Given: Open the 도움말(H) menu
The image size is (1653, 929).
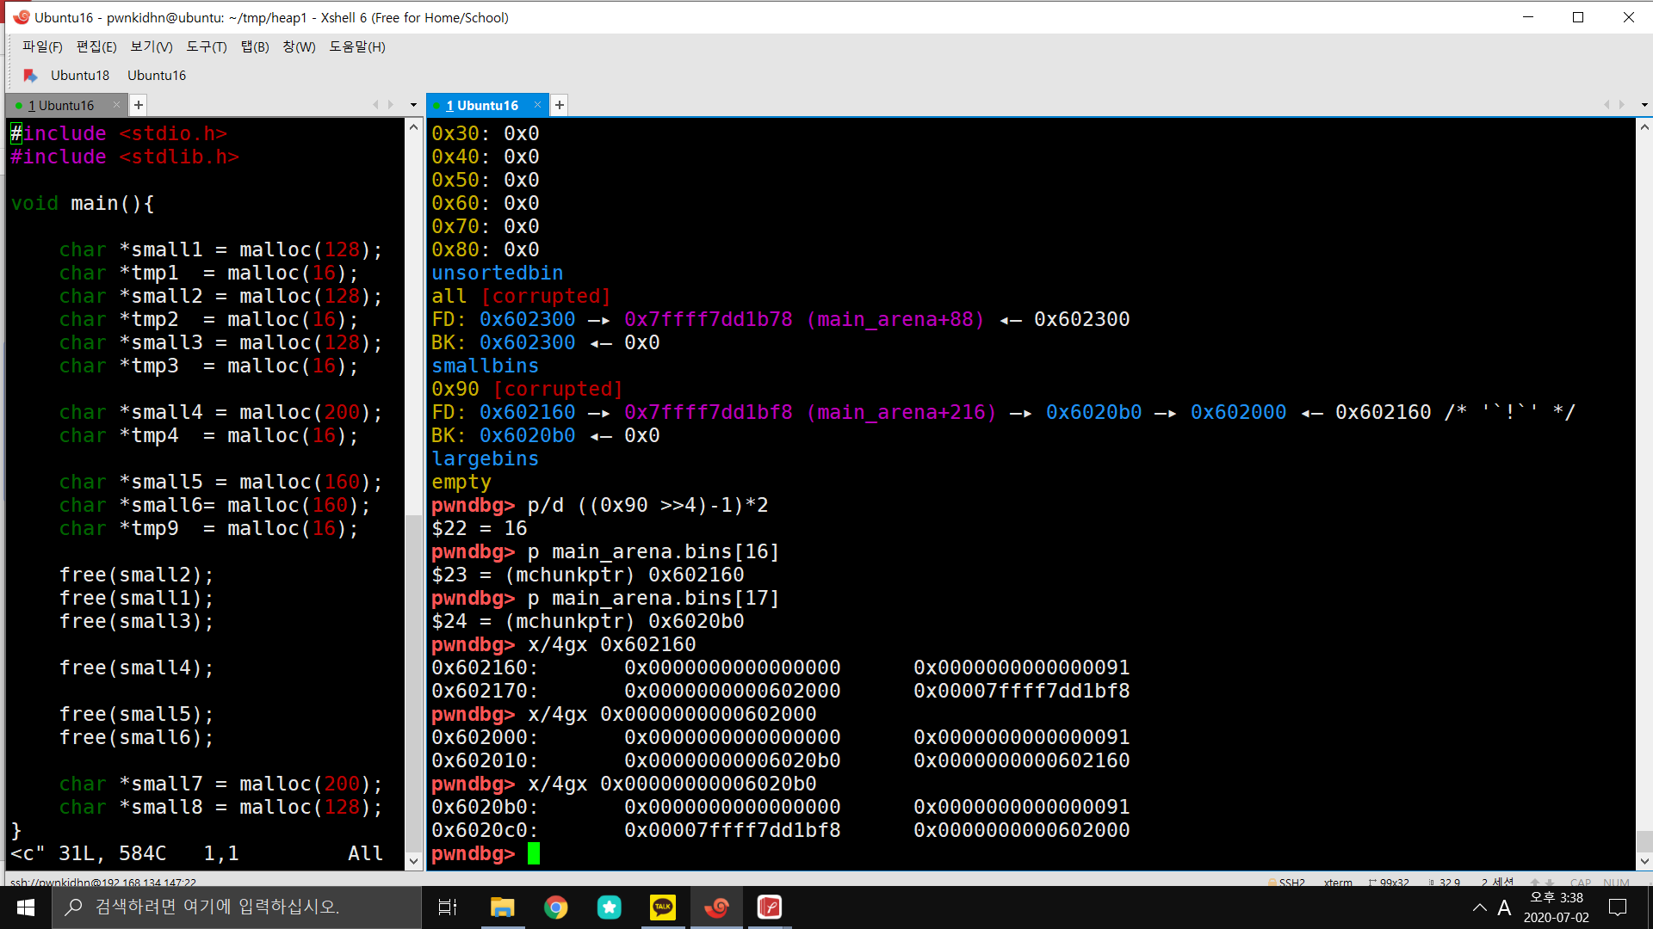Looking at the screenshot, I should (x=357, y=46).
